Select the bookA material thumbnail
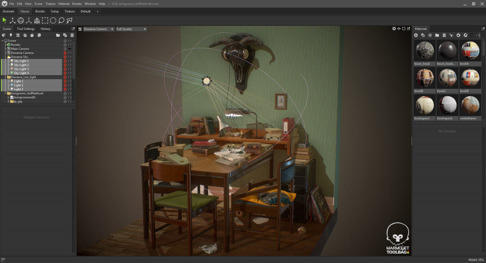486x263 pixels. [x=470, y=50]
